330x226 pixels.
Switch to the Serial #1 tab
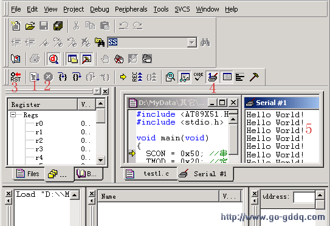[x=205, y=174]
